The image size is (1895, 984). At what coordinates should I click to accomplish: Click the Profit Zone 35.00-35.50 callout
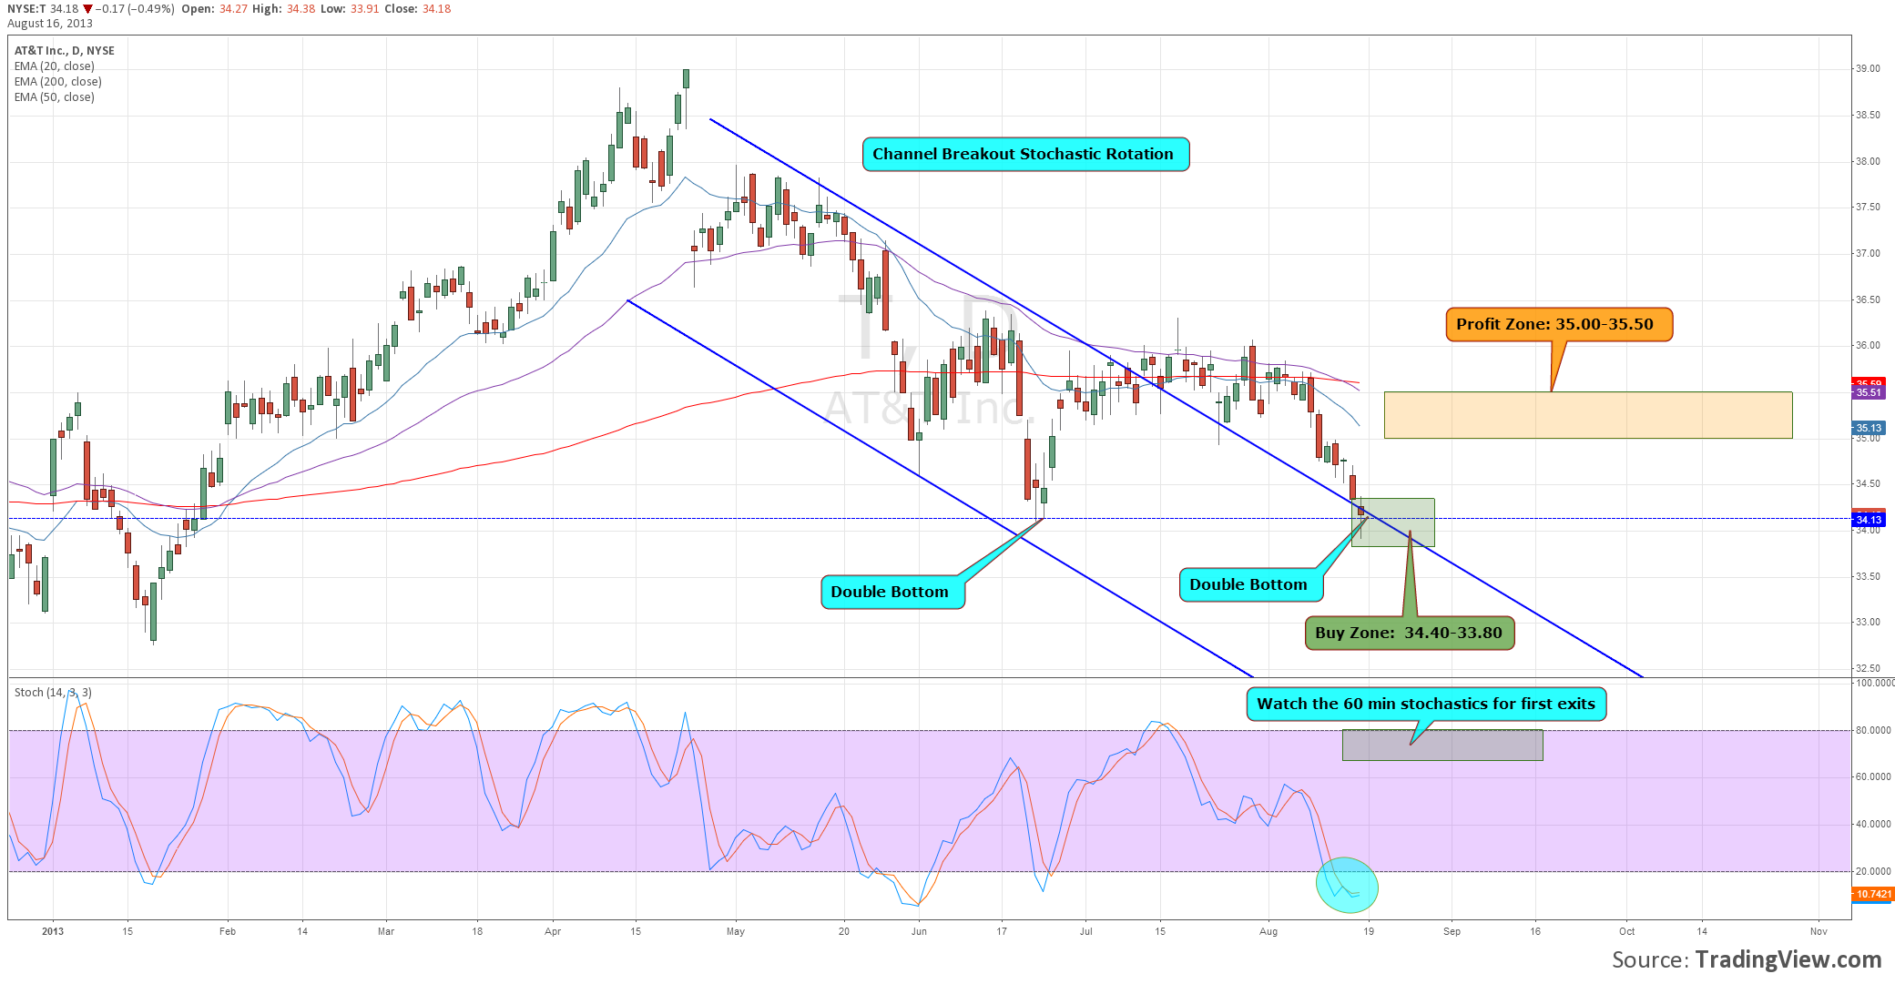click(x=1557, y=324)
